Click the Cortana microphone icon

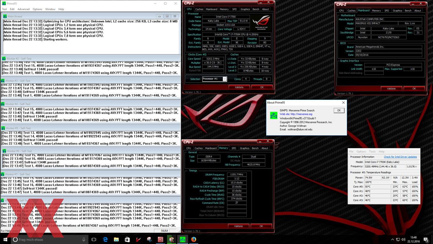(84, 240)
